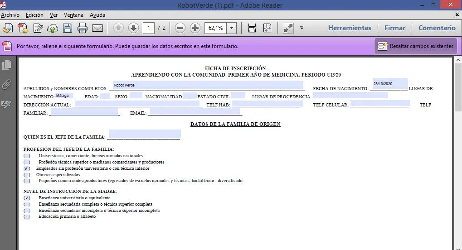Open the Ventana menu

click(x=73, y=15)
